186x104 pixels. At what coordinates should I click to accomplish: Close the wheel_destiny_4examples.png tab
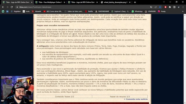(130, 2)
